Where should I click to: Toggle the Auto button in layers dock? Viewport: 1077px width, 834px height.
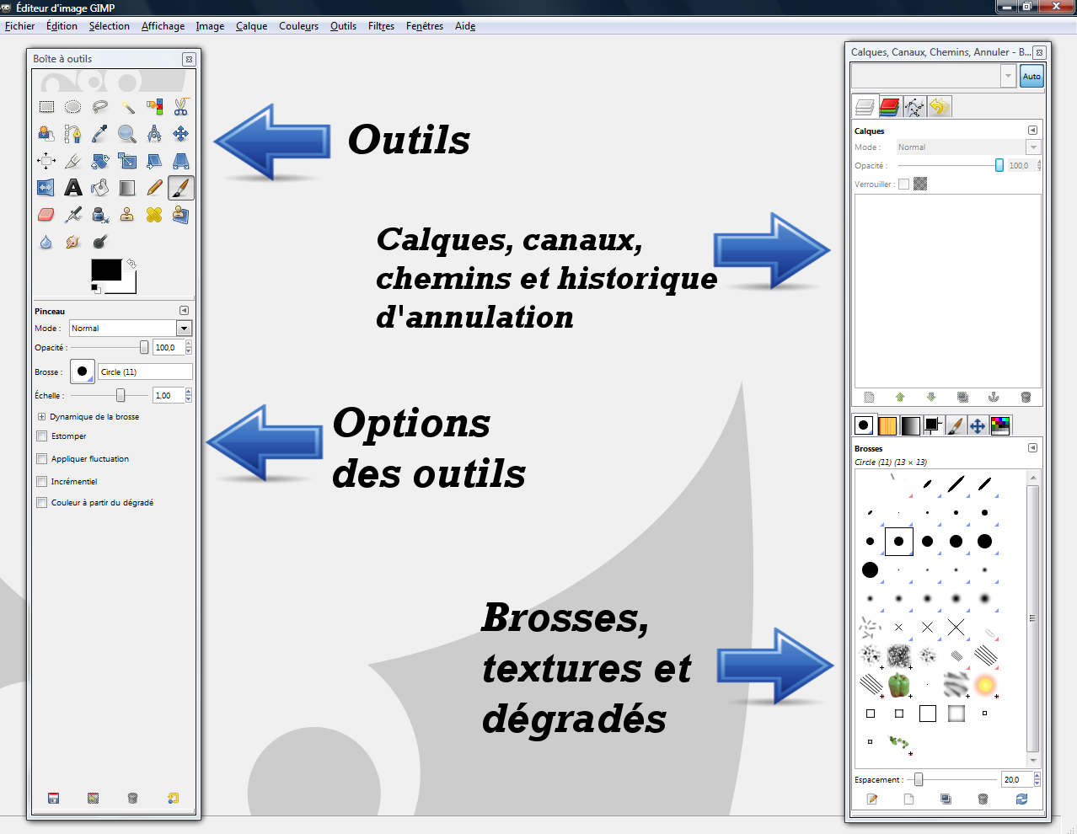tap(1031, 76)
